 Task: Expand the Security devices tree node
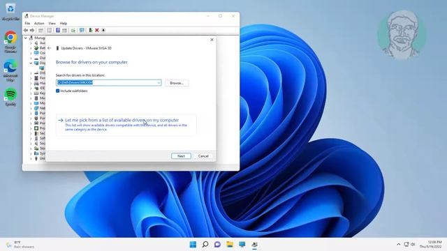(31, 133)
